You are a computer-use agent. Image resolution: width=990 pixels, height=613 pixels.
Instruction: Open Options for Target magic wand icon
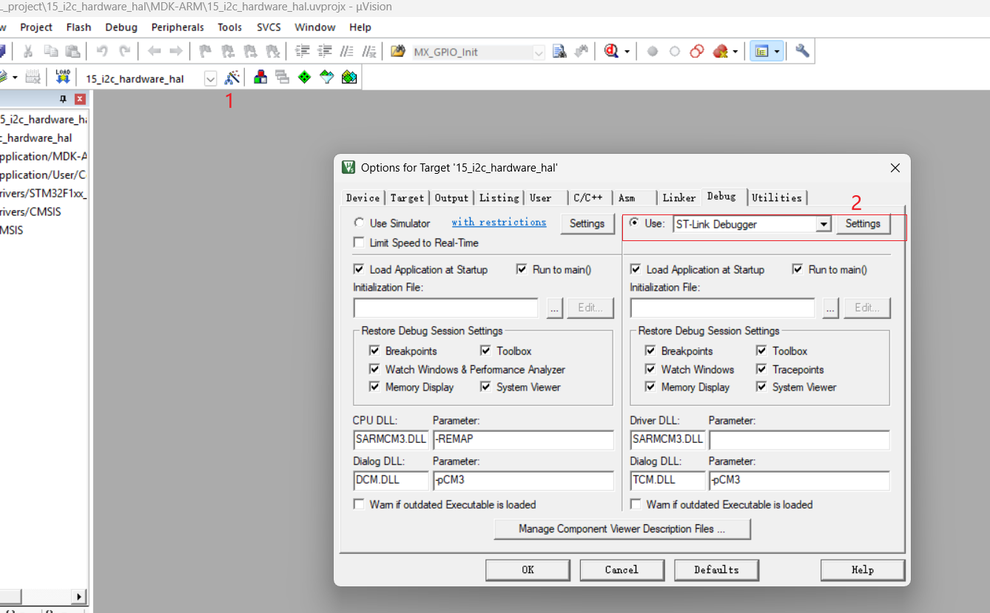coord(232,77)
